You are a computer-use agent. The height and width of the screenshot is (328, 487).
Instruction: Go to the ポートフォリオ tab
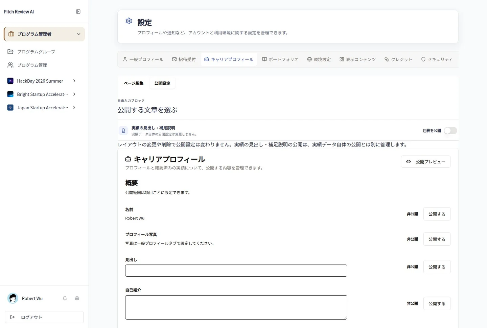coord(280,59)
